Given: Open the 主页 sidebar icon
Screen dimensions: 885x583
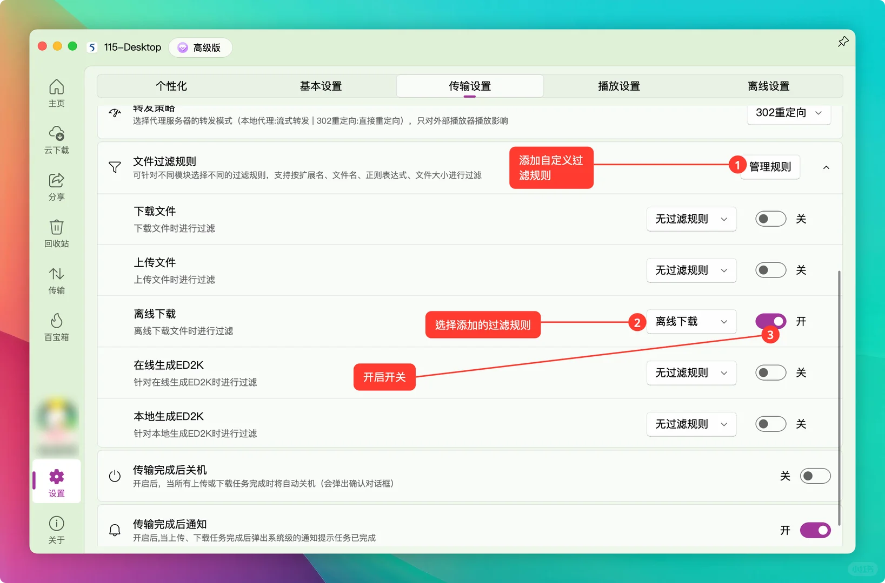Looking at the screenshot, I should tap(56, 92).
